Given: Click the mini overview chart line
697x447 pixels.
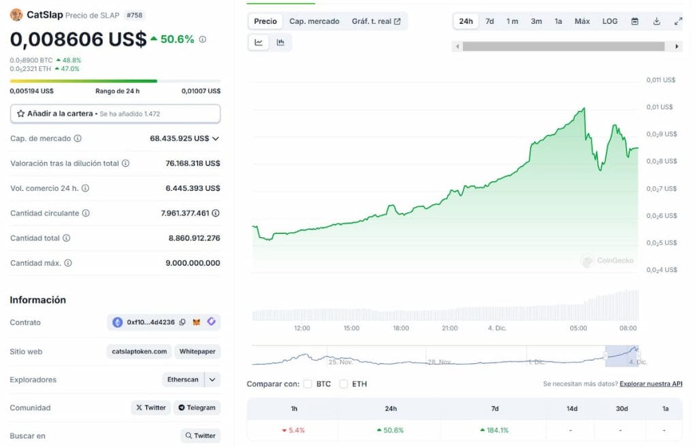Looking at the screenshot, I should point(445,356).
